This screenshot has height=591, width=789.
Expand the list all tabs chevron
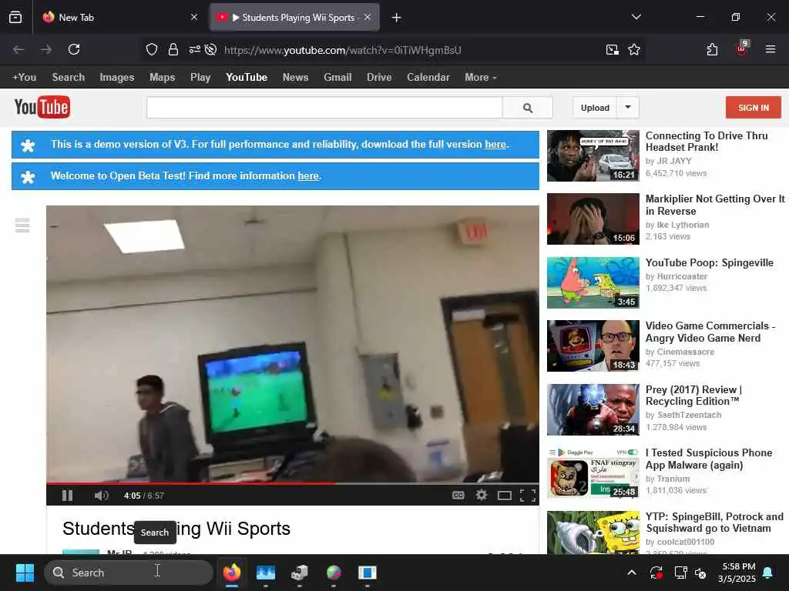(x=636, y=17)
